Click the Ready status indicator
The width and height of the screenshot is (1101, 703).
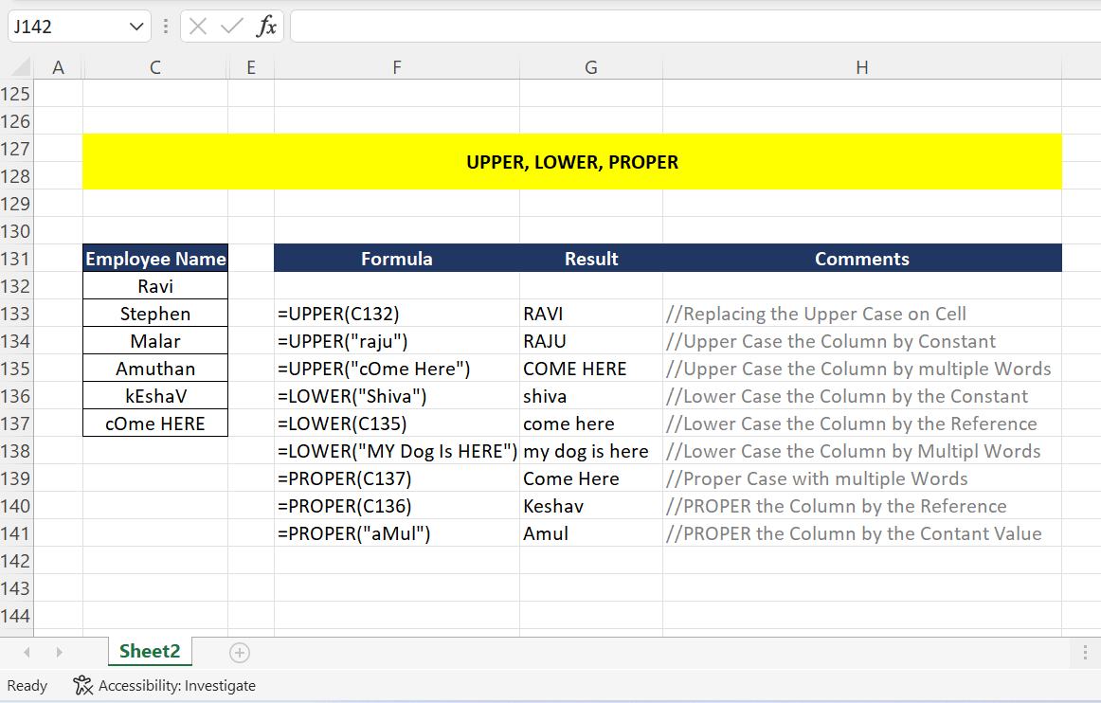pyautogui.click(x=27, y=685)
